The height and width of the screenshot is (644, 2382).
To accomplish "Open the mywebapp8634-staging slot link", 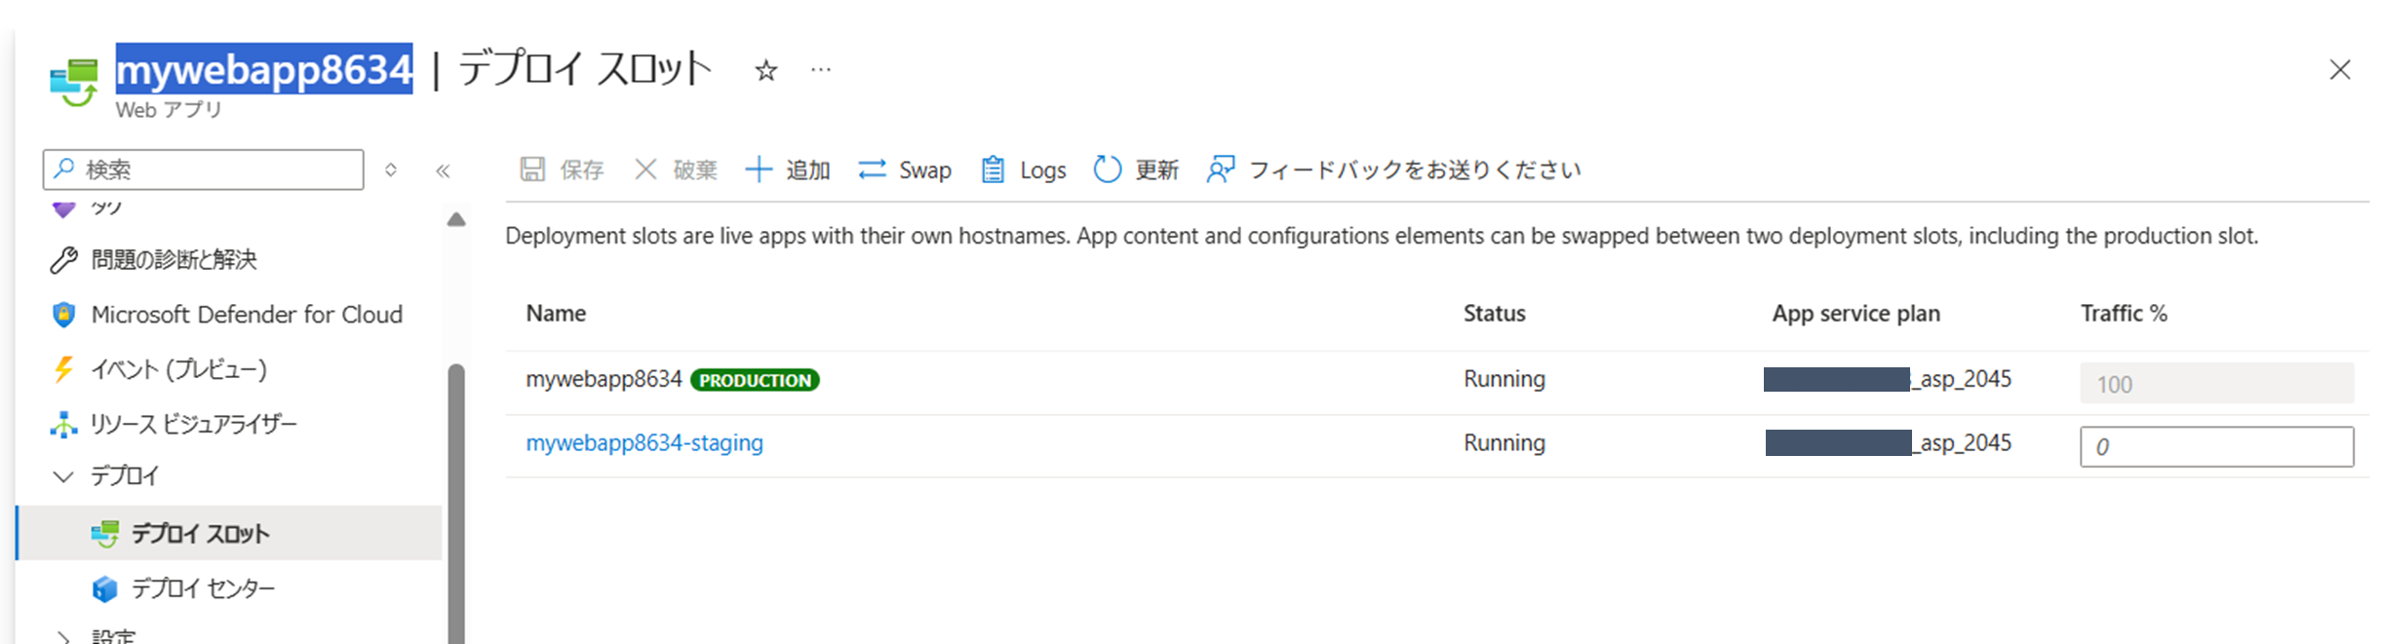I will pos(644,442).
